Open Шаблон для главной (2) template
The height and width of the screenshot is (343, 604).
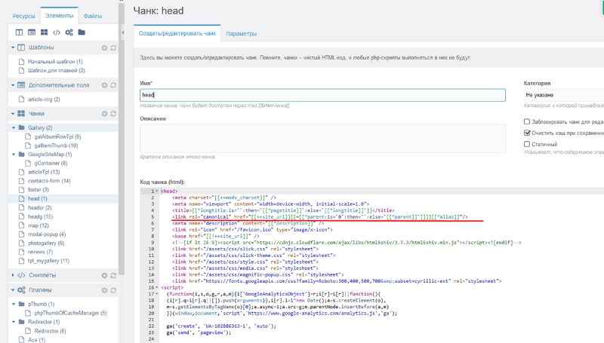click(56, 70)
